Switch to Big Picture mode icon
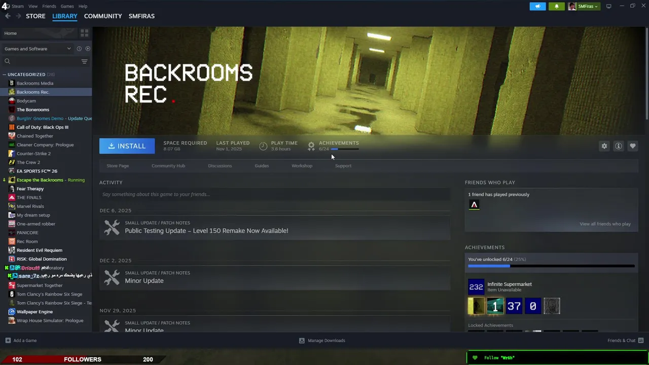This screenshot has height=365, width=649. point(608,6)
